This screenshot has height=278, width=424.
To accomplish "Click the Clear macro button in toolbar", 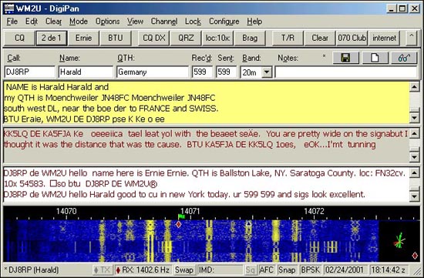I will click(x=320, y=38).
